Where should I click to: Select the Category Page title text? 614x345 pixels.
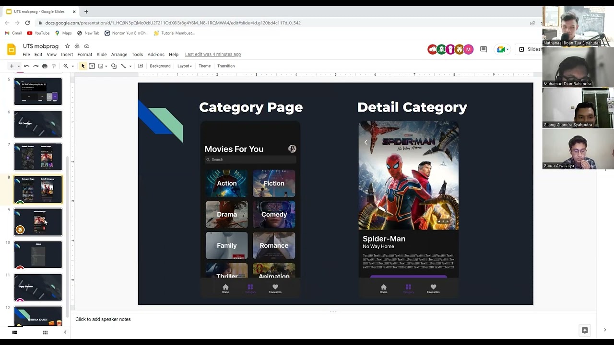(251, 107)
